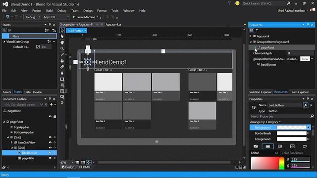
Task: Collapse the VisualStateGroup node
Action: (4, 42)
